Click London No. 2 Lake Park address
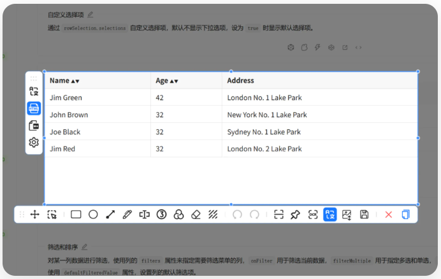441x279 pixels. click(x=264, y=149)
